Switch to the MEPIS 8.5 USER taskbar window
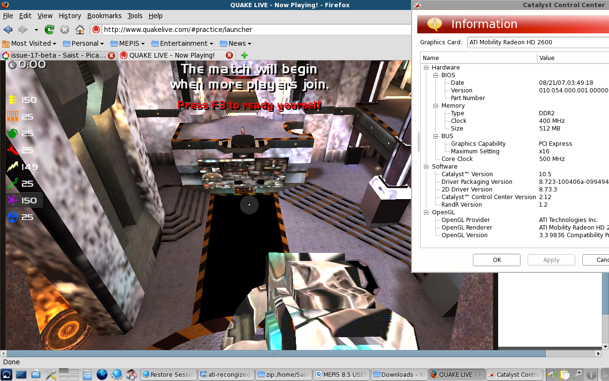609x381 pixels. [341, 375]
